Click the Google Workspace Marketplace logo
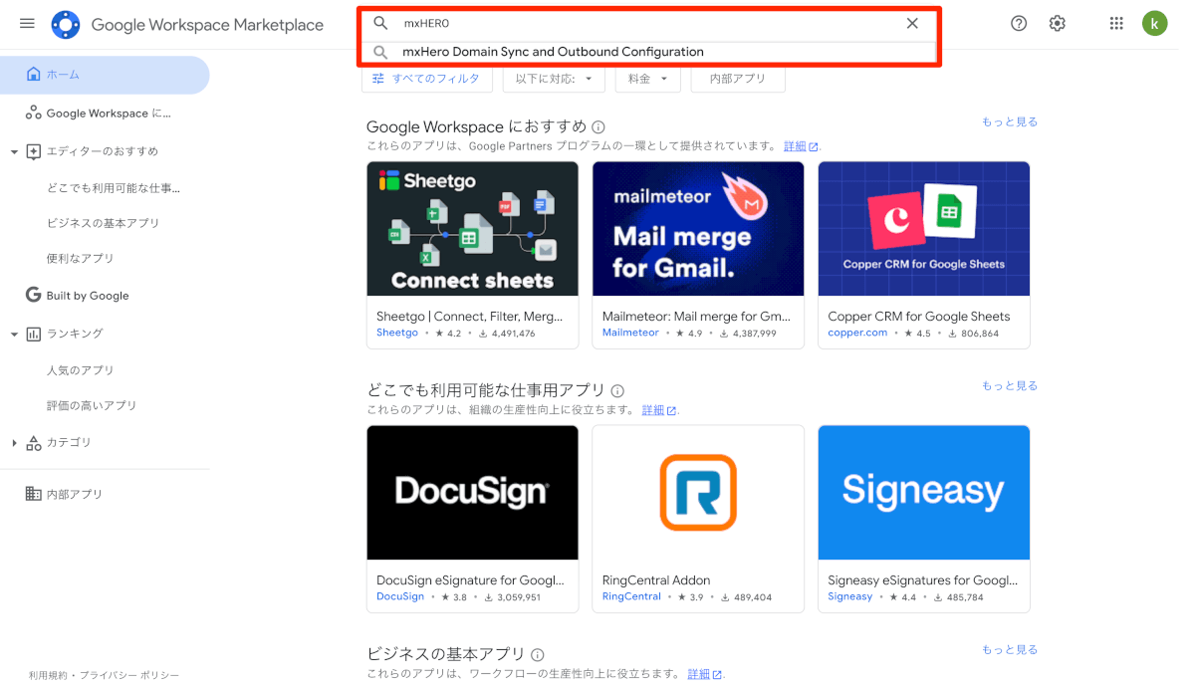 pos(66,25)
